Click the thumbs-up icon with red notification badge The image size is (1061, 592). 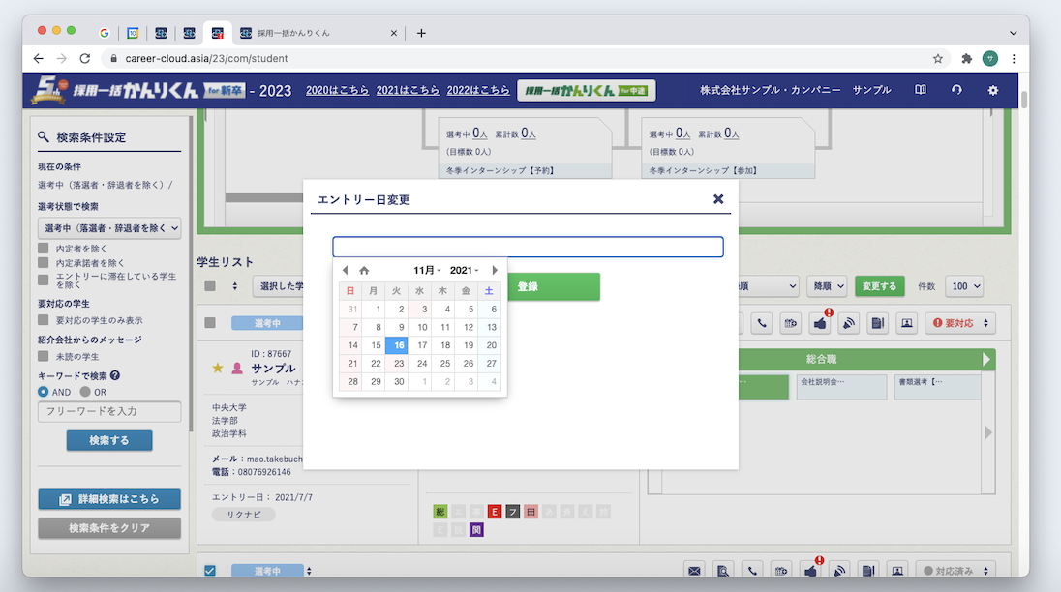[820, 322]
